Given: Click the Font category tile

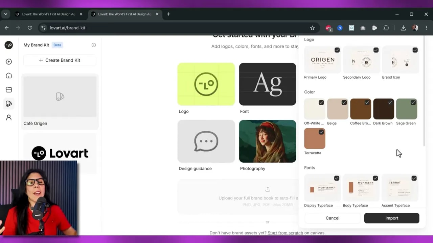Looking at the screenshot, I should tap(268, 84).
